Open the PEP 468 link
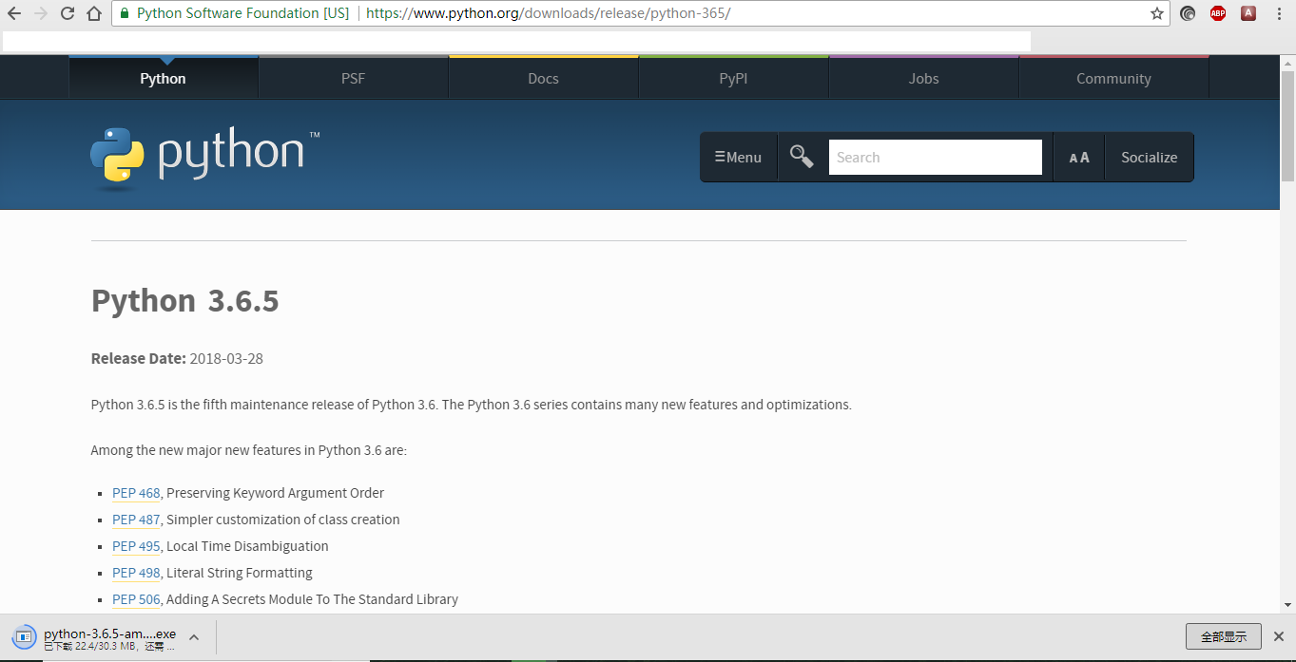The height and width of the screenshot is (662, 1296). coord(136,493)
